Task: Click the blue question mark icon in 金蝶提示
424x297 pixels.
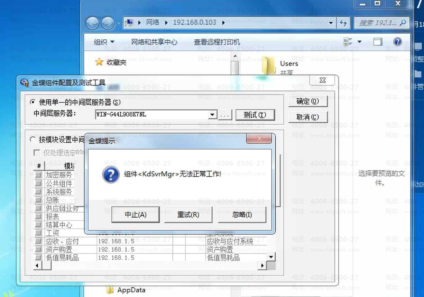Action: [111, 174]
